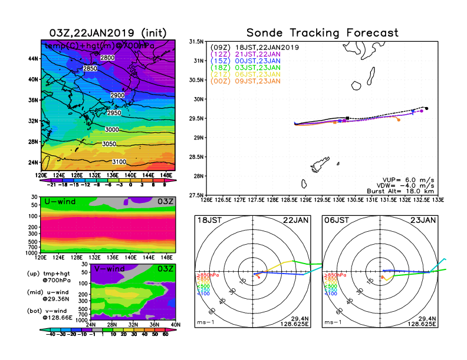The height and width of the screenshot is (360, 467).
Task: Click the "06JST" hodograph label
Action: point(337,221)
